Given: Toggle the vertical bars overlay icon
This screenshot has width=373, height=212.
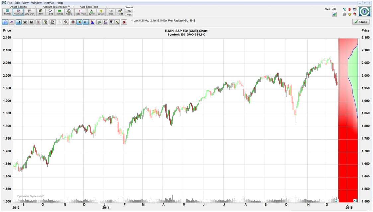Looking at the screenshot, I should (x=86, y=22).
